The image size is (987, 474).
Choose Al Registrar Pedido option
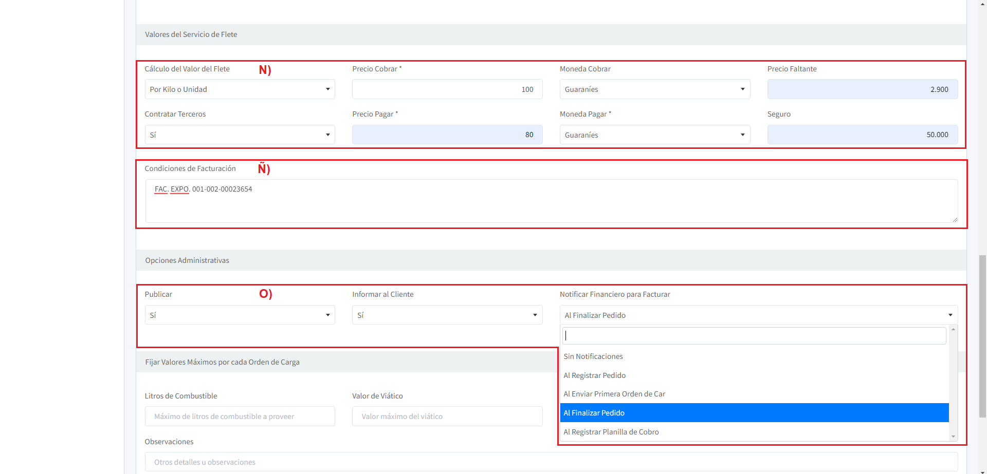click(595, 375)
